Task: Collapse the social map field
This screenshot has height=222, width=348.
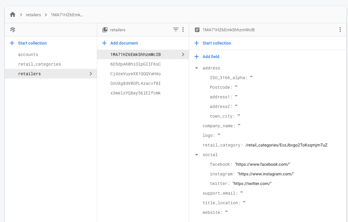Action: tap(197, 155)
